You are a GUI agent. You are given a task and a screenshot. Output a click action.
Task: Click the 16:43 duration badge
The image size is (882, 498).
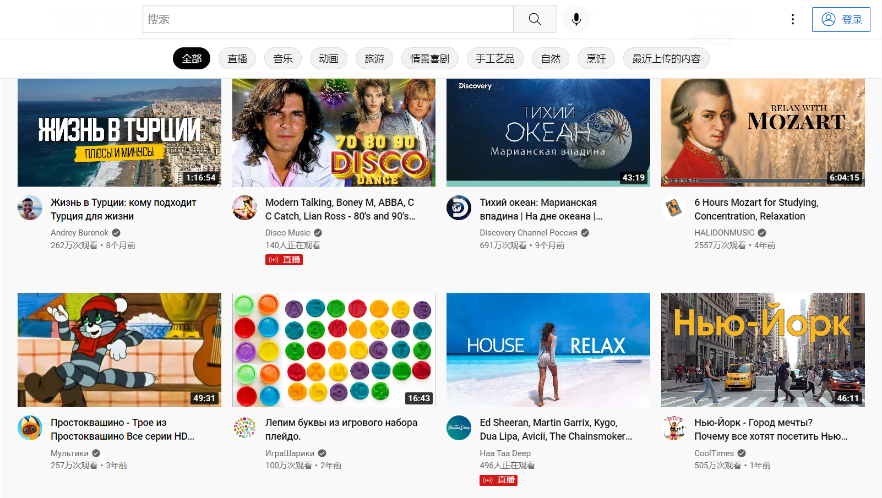tap(419, 398)
